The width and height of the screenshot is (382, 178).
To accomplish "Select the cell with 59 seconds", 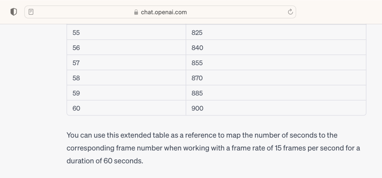I will coord(126,93).
